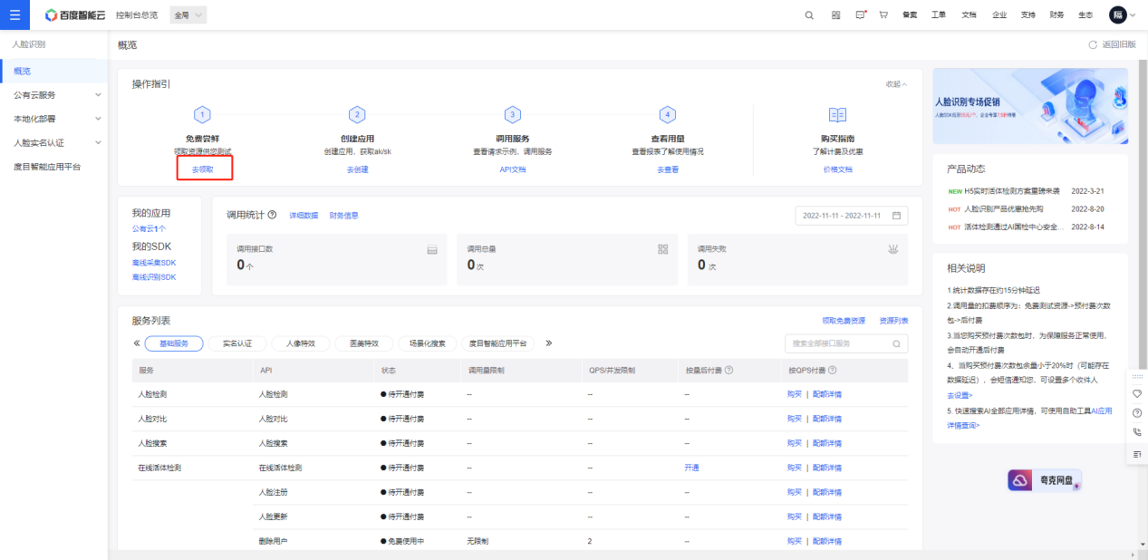Screen dimensions: 1148x560
Task: Switch to the 人像特效 tab
Action: coord(301,343)
